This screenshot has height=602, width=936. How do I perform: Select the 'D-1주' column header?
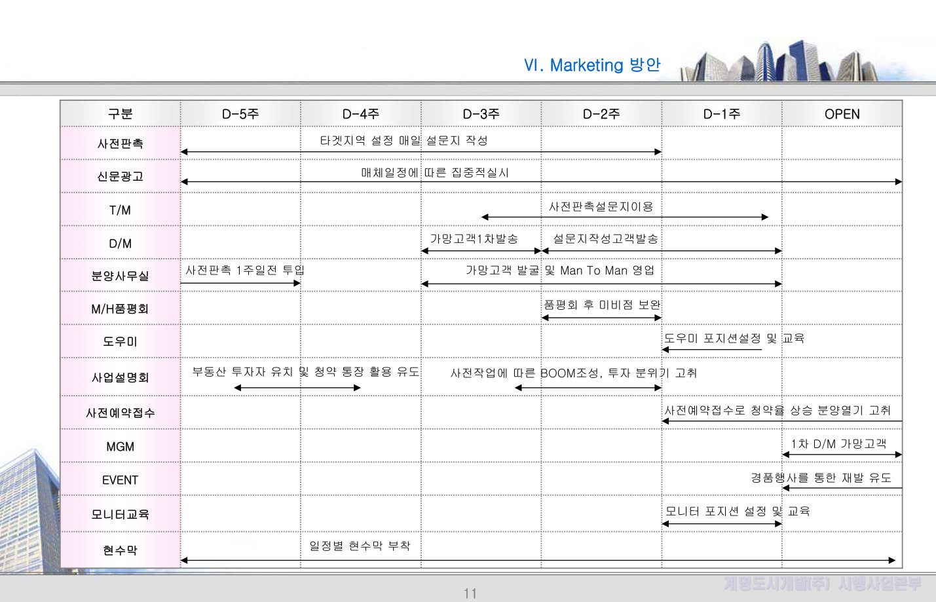(722, 114)
